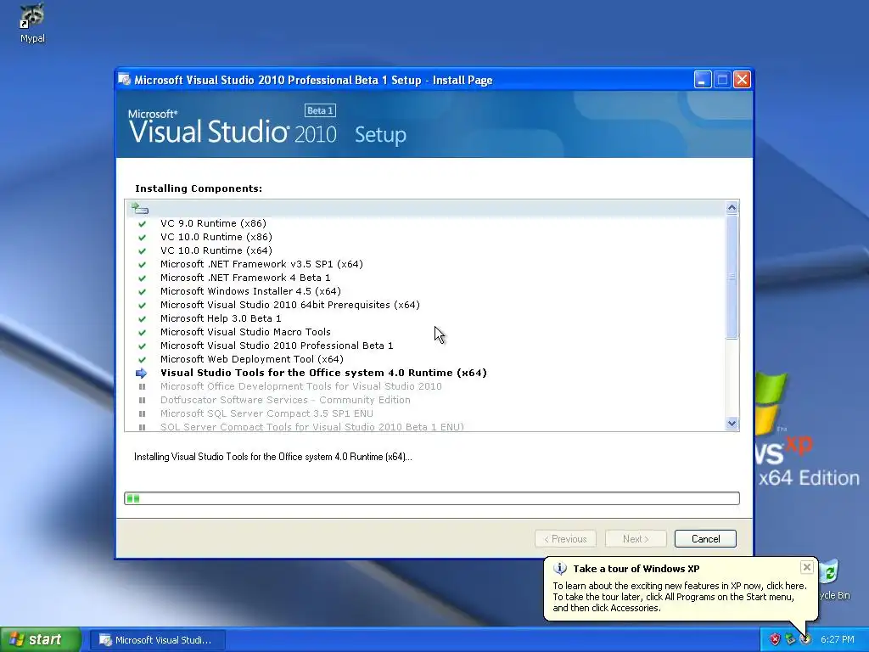Click the 'Installing Components:' heading

pyautogui.click(x=199, y=188)
